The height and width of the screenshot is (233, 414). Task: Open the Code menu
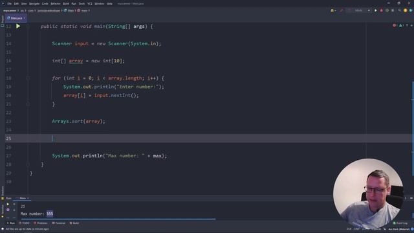tap(45, 4)
